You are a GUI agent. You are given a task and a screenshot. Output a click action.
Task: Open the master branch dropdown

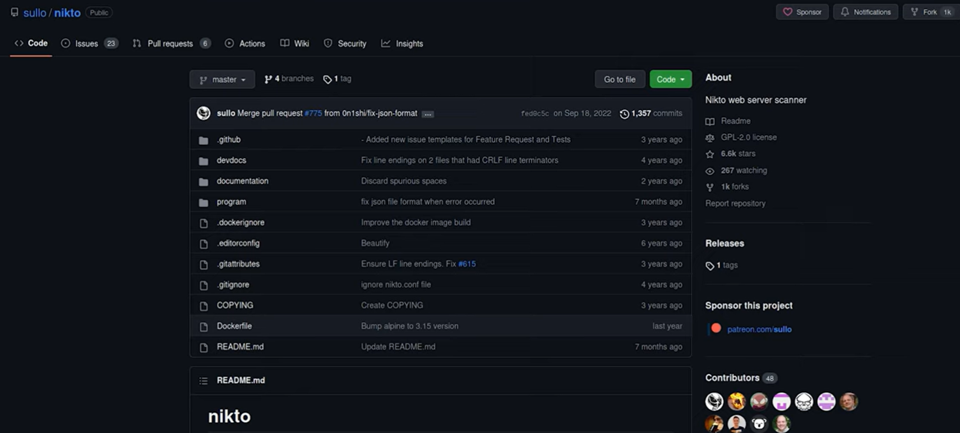click(222, 80)
